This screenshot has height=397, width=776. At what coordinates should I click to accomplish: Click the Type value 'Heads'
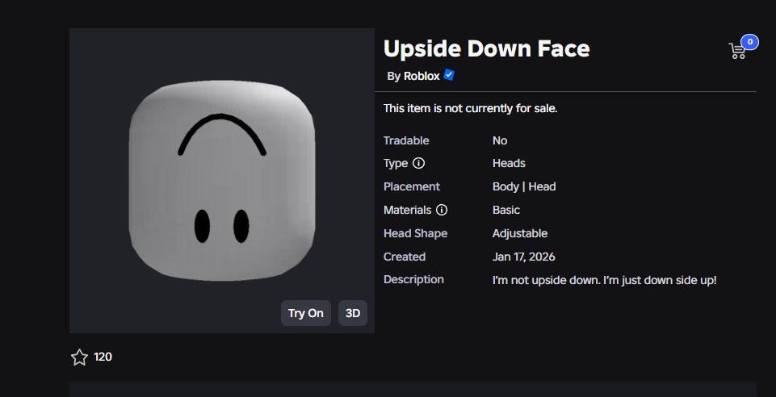click(509, 163)
